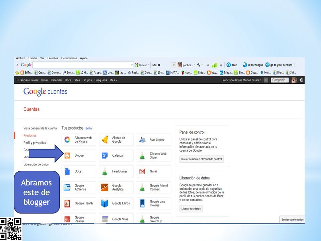Click Liberar tus datos button

pyautogui.click(x=191, y=209)
